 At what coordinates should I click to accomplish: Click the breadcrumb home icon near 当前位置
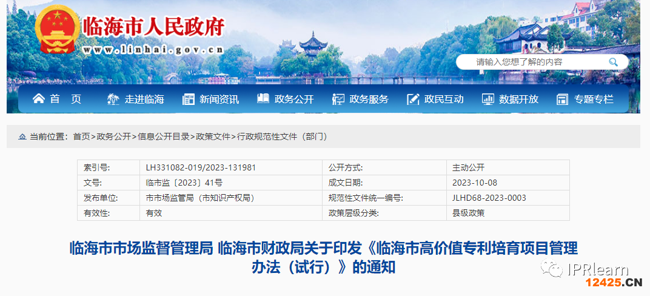pos(22,137)
